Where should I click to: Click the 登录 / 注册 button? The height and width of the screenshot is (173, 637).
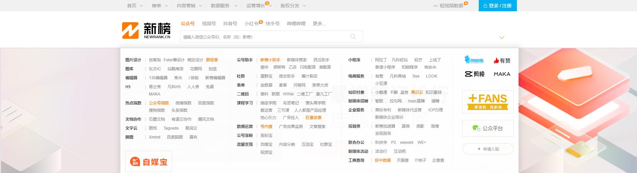point(498,6)
